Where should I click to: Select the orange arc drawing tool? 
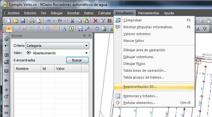[x=55, y=29]
